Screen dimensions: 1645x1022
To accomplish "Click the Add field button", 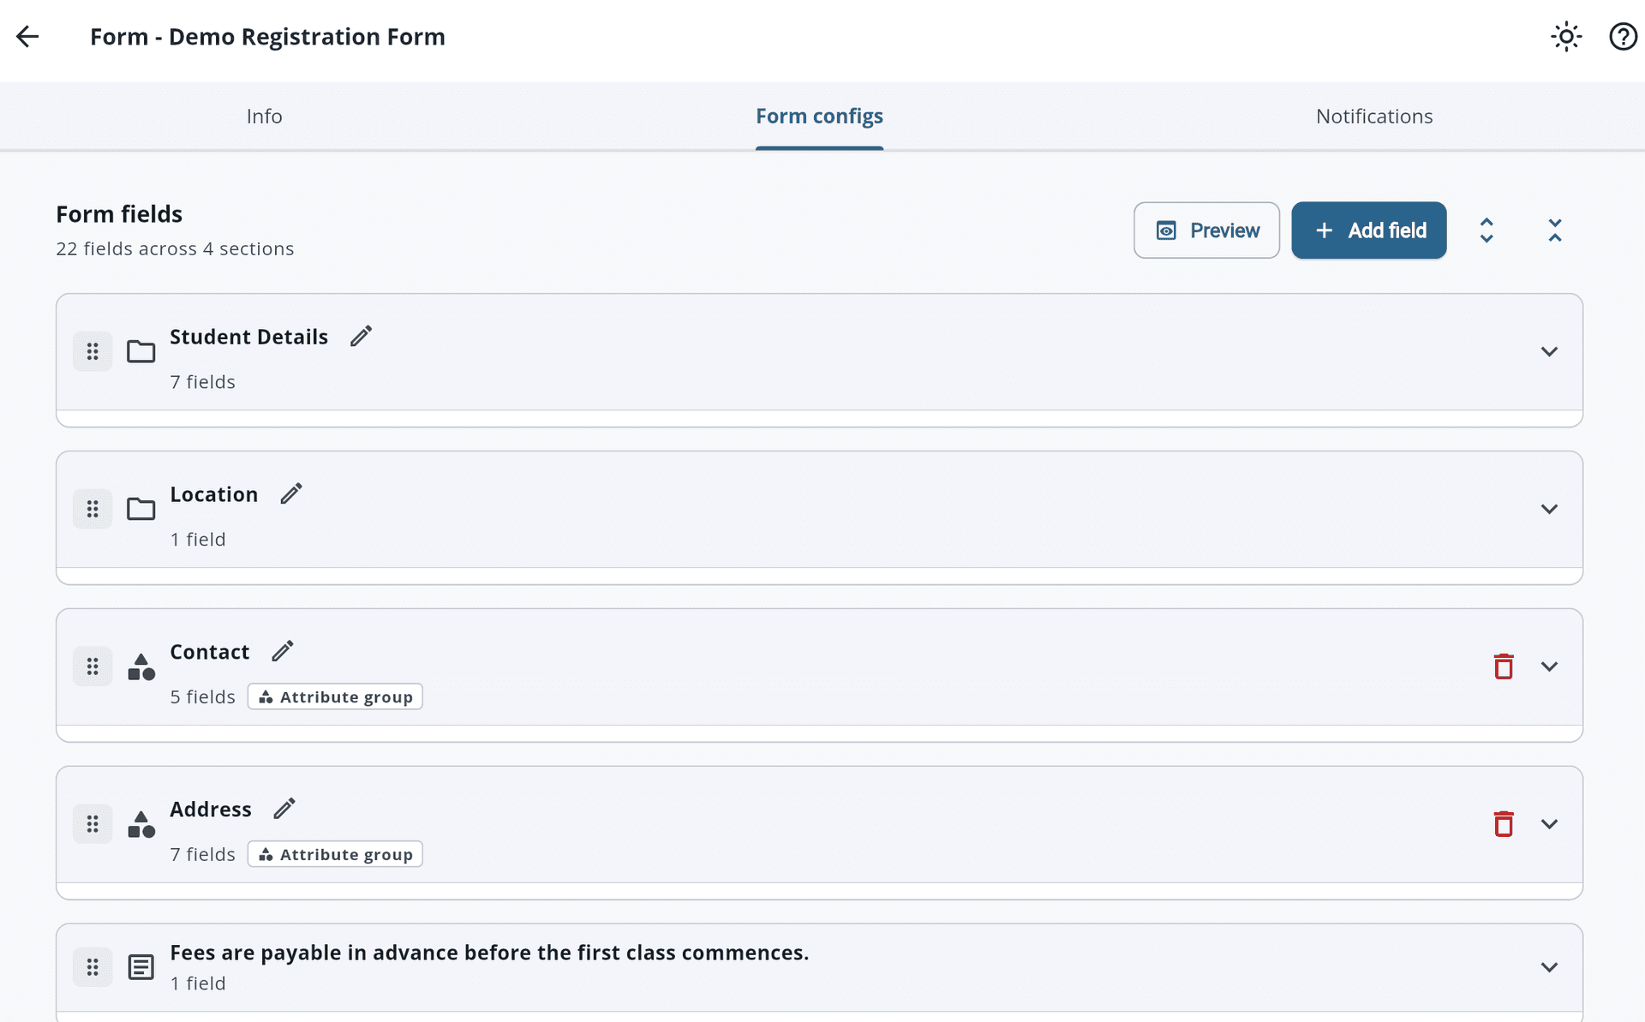I will coord(1369,230).
